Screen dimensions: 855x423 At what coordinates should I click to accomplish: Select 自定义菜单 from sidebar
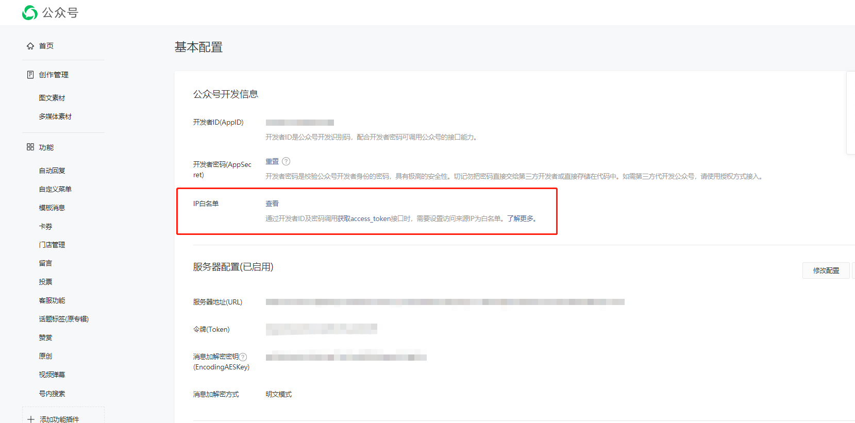click(x=55, y=189)
